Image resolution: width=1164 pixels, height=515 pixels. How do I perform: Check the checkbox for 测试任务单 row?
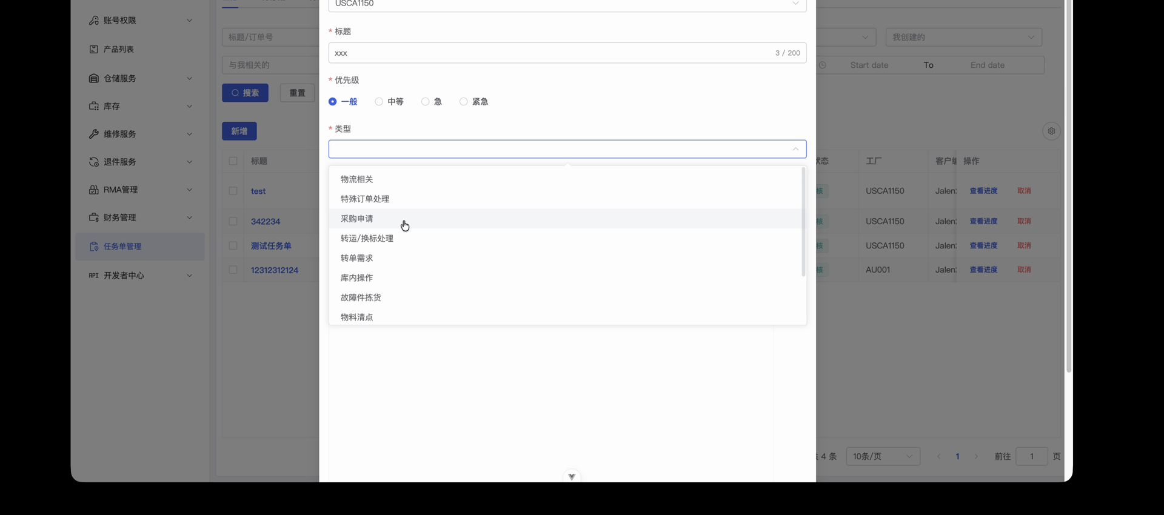pyautogui.click(x=233, y=245)
